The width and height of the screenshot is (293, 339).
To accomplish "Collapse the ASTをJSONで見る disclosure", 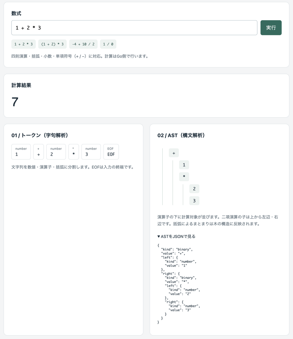I will (176, 236).
